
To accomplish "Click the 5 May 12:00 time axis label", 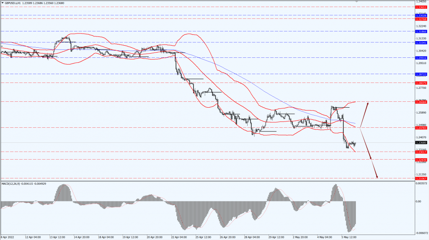I will coord(349,237).
